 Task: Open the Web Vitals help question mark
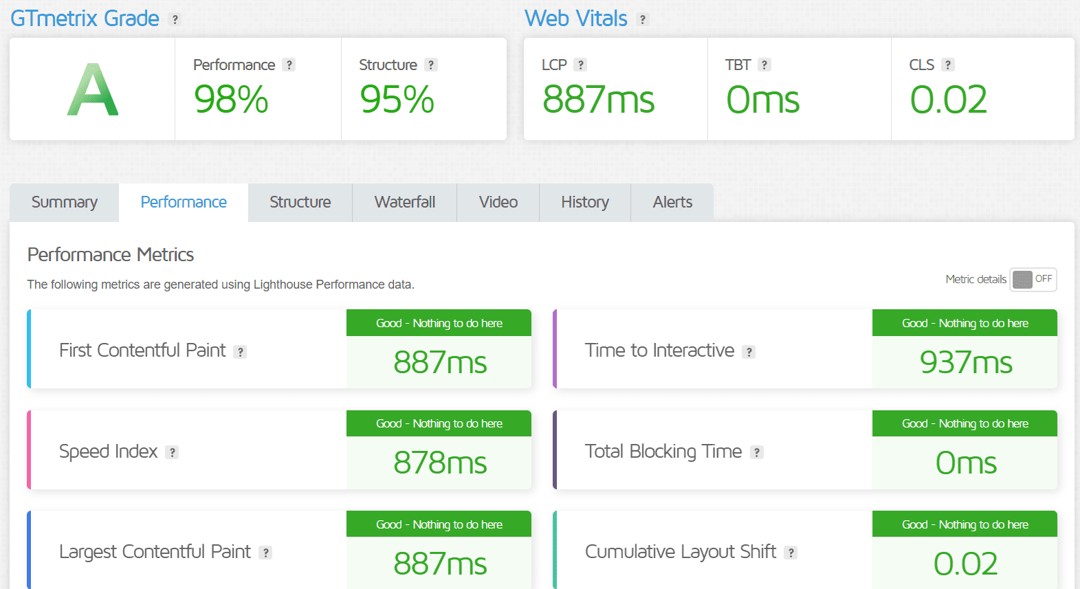643,20
